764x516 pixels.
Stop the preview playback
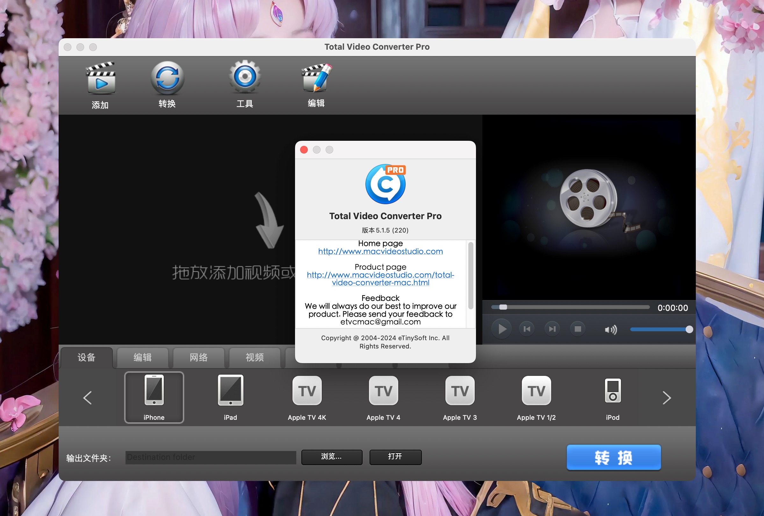pos(578,329)
